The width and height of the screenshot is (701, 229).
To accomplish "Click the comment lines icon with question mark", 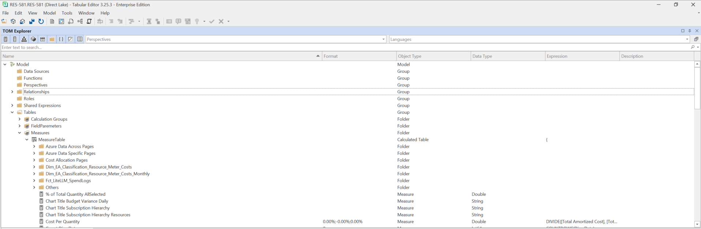I will [x=120, y=21].
